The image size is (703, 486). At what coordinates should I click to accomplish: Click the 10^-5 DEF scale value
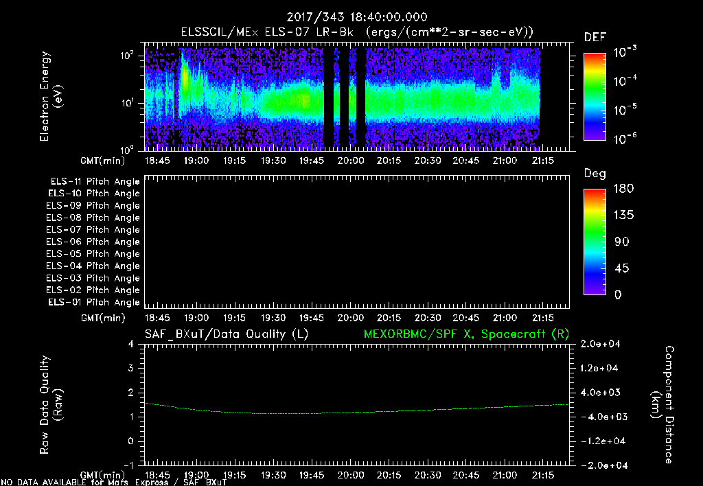click(x=625, y=110)
